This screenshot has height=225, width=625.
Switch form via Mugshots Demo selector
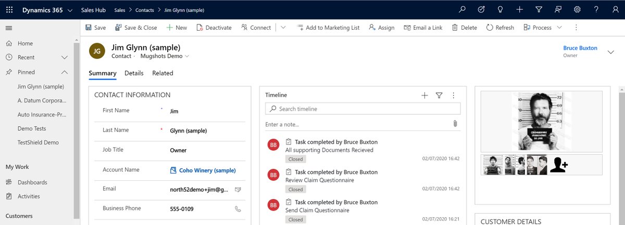(165, 56)
